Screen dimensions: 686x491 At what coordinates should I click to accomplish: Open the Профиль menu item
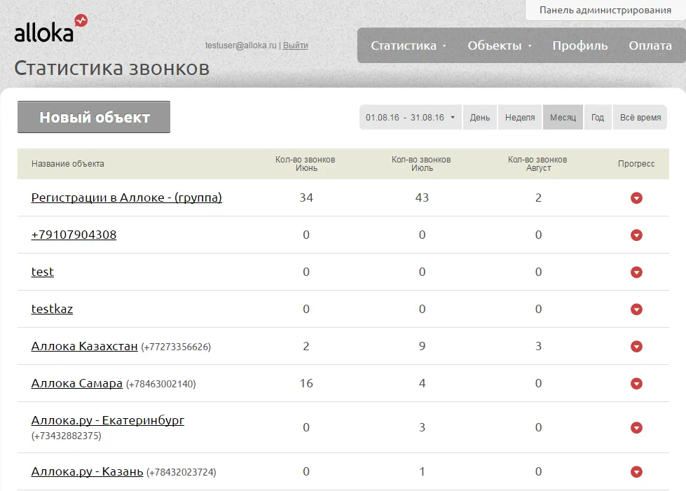[579, 46]
